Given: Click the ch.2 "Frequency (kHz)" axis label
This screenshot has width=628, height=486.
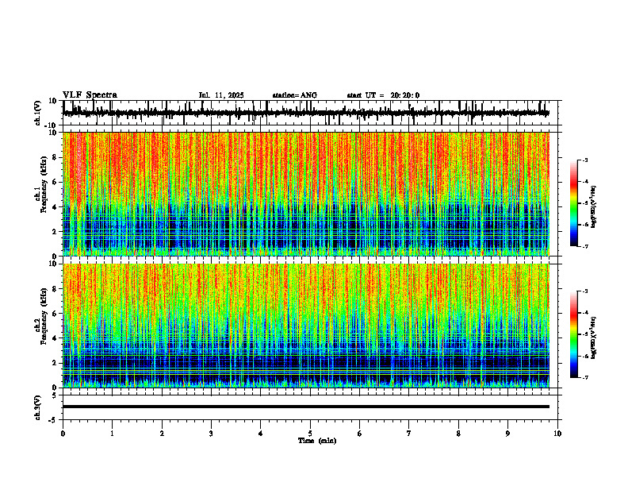Looking at the screenshot, I should click(x=44, y=316).
